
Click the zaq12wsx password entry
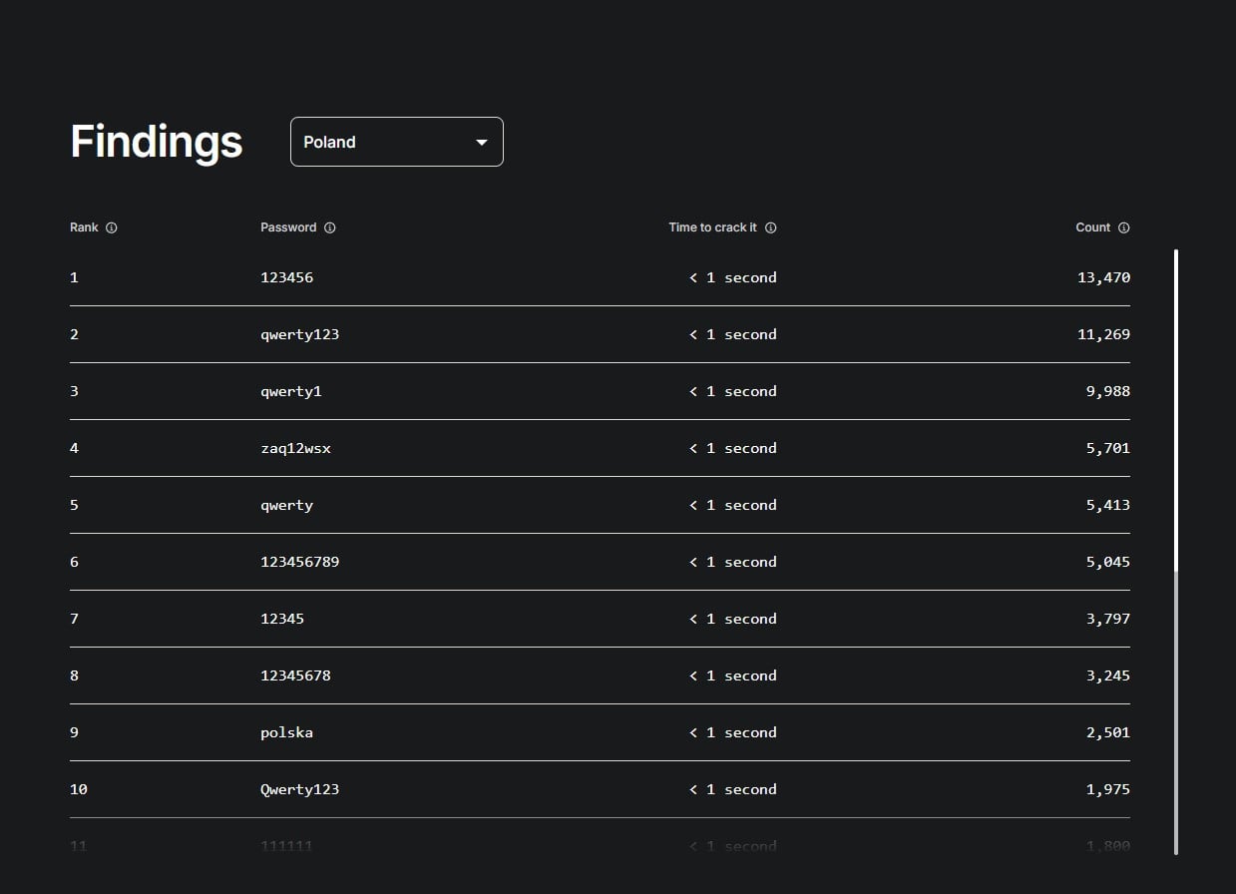click(295, 448)
